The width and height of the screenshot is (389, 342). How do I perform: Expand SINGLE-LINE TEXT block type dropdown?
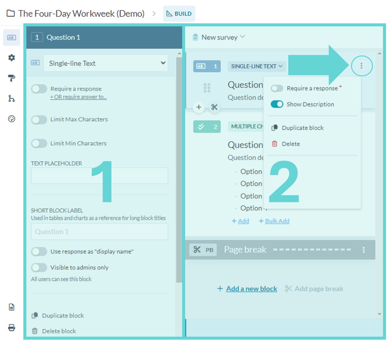[x=257, y=66]
